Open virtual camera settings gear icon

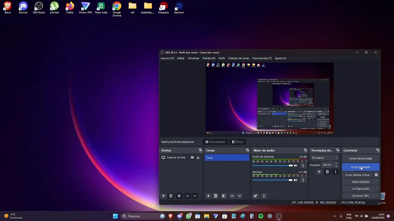376,175
